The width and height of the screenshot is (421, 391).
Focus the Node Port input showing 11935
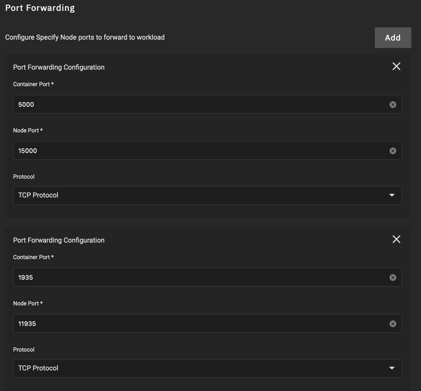tap(200, 324)
